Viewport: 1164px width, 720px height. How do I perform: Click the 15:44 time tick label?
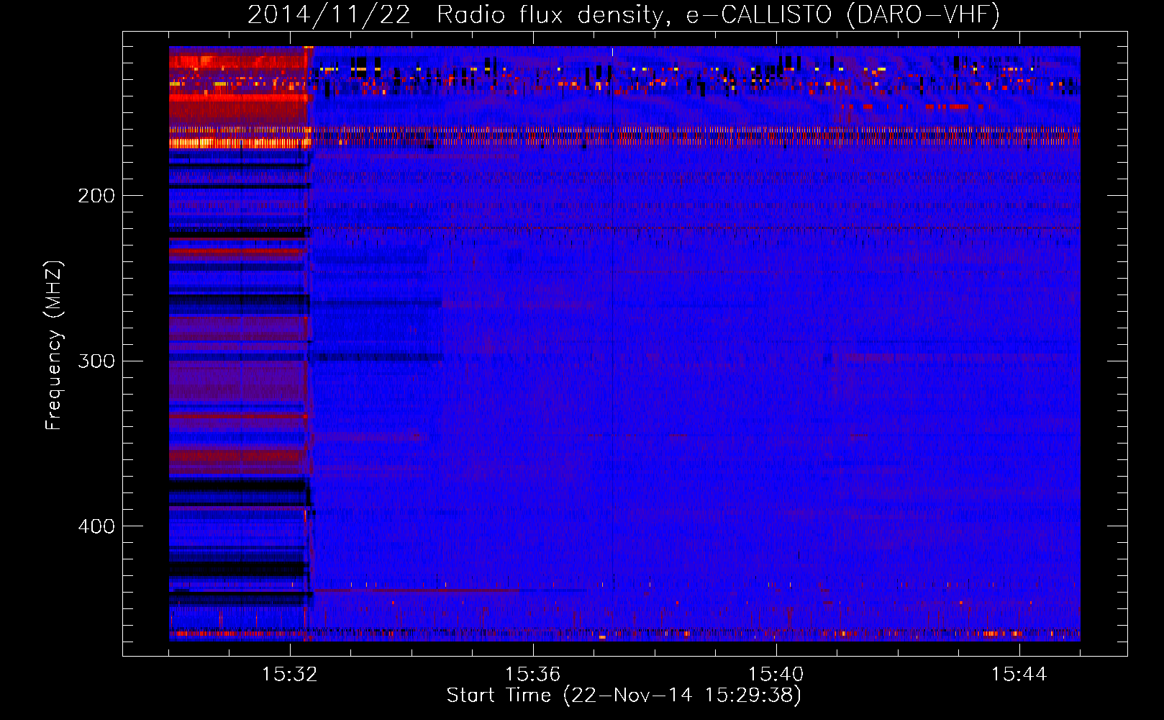[1019, 675]
